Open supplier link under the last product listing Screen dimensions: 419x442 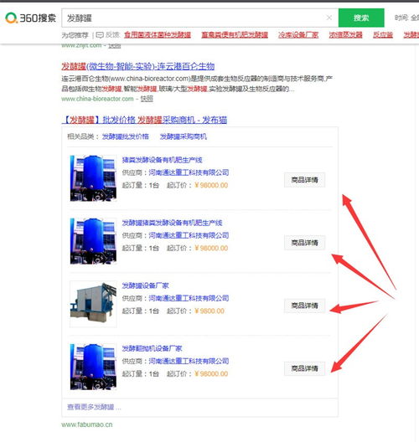[x=189, y=361]
